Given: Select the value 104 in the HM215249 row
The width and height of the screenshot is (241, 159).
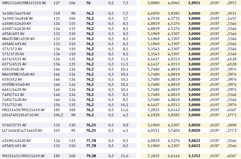Looking at the screenshot, I should pos(72,3).
